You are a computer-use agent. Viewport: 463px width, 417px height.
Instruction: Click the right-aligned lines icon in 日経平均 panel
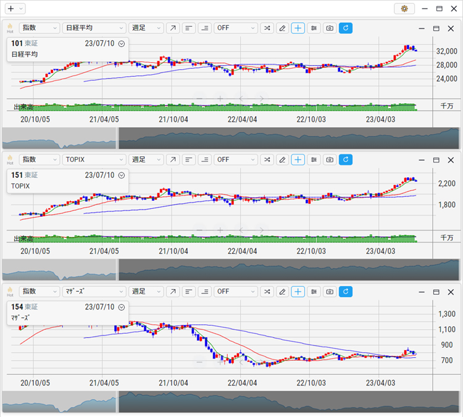[x=204, y=28]
